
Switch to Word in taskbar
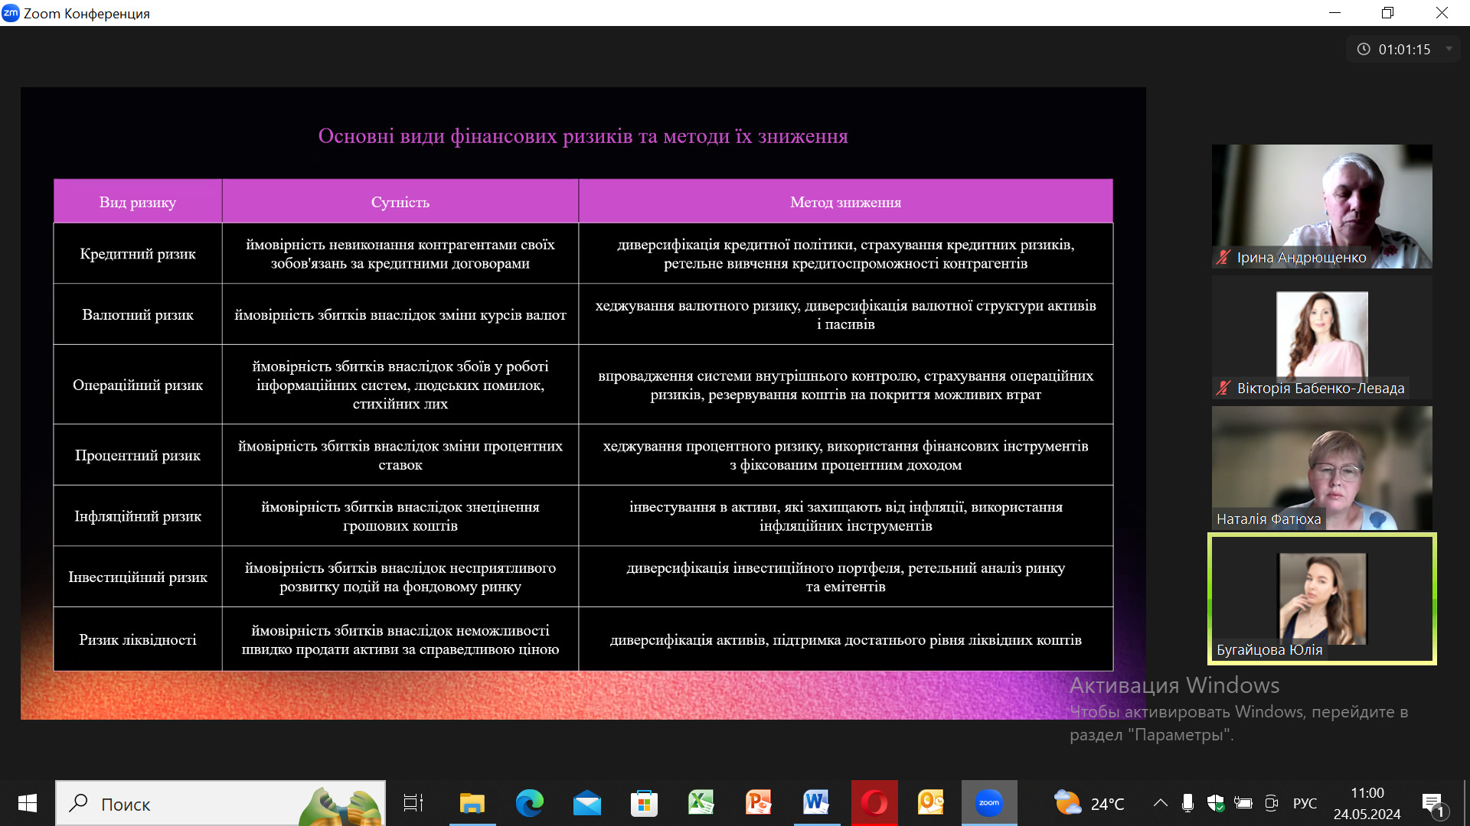[816, 803]
